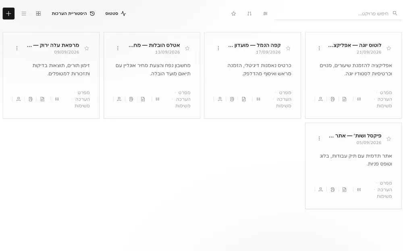Open the סטטוס status tab

click(x=116, y=14)
